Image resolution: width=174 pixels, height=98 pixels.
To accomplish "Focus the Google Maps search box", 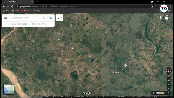I will coord(26,18).
